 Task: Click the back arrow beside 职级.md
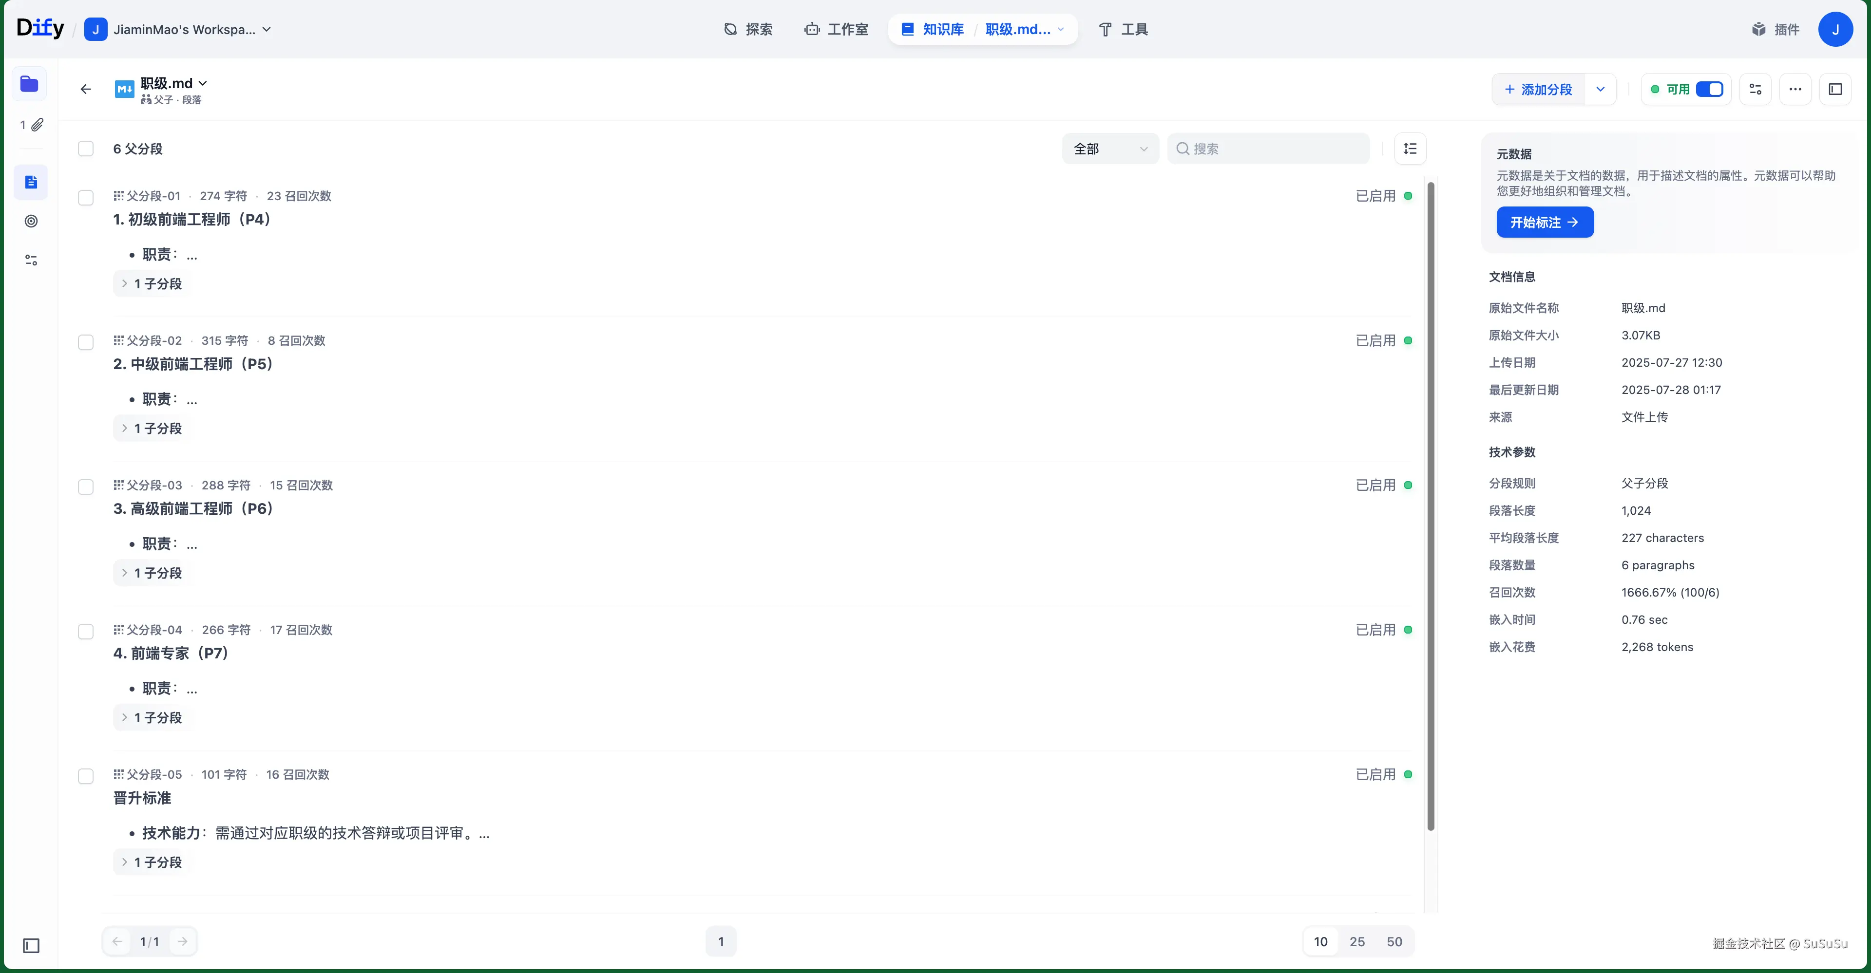[86, 89]
